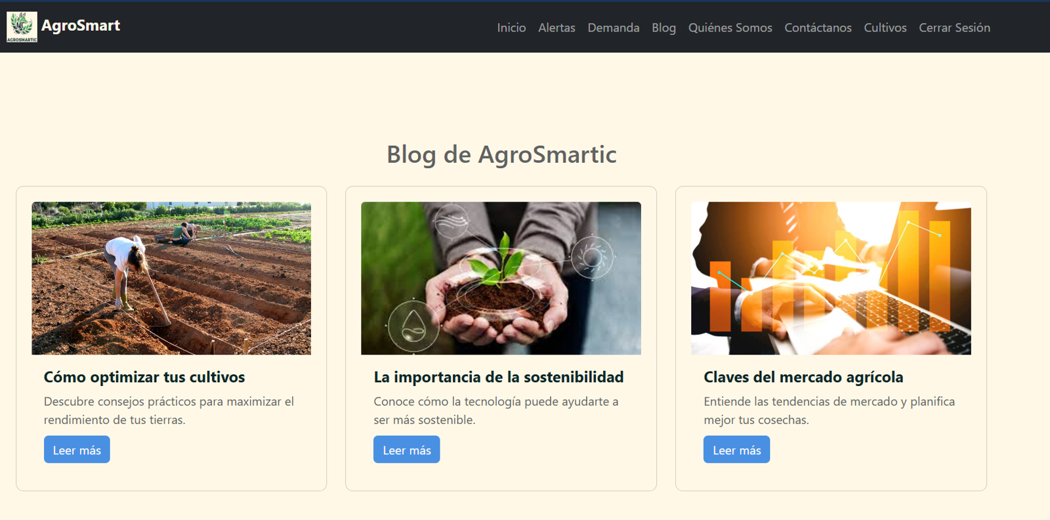The width and height of the screenshot is (1050, 520).
Task: Click the AgroSmart brand name
Action: [x=81, y=26]
